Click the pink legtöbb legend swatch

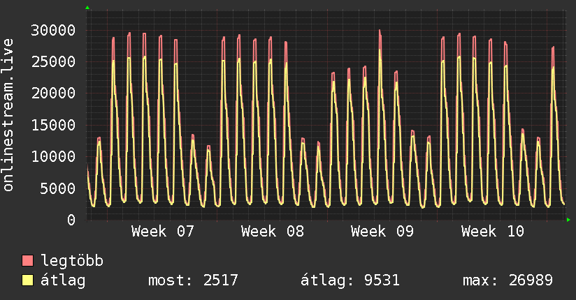click(x=27, y=260)
